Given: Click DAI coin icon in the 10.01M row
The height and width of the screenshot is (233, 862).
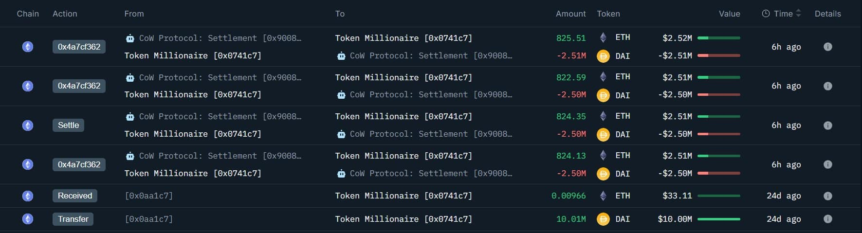Looking at the screenshot, I should pos(603,219).
